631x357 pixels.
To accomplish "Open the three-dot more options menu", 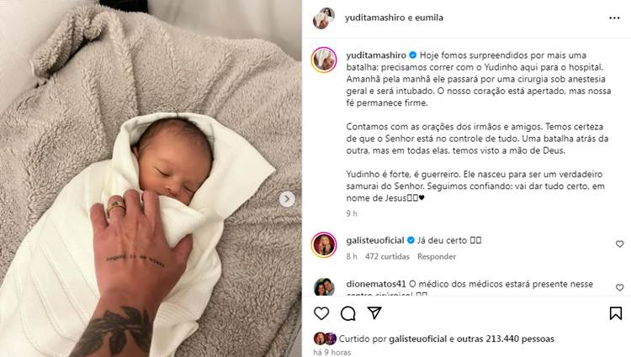I will coord(614,18).
